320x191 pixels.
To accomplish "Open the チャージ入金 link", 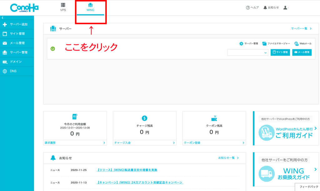I will click(x=144, y=143).
